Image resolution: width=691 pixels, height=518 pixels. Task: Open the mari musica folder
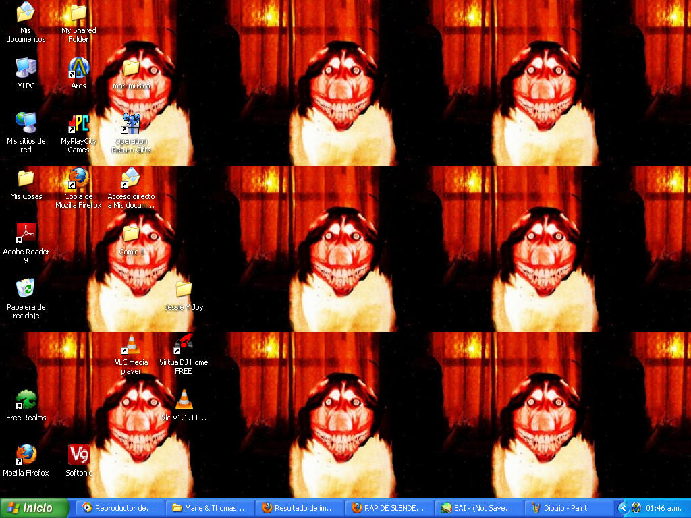pos(132,74)
